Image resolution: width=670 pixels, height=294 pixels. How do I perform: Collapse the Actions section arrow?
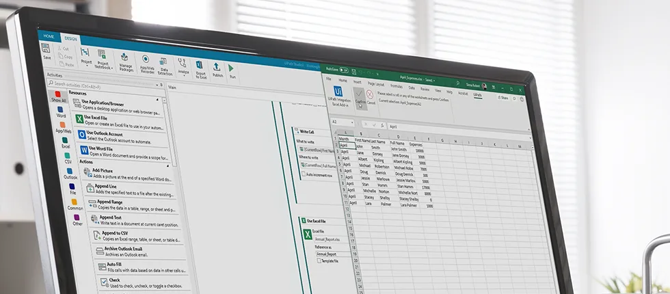tap(168, 165)
